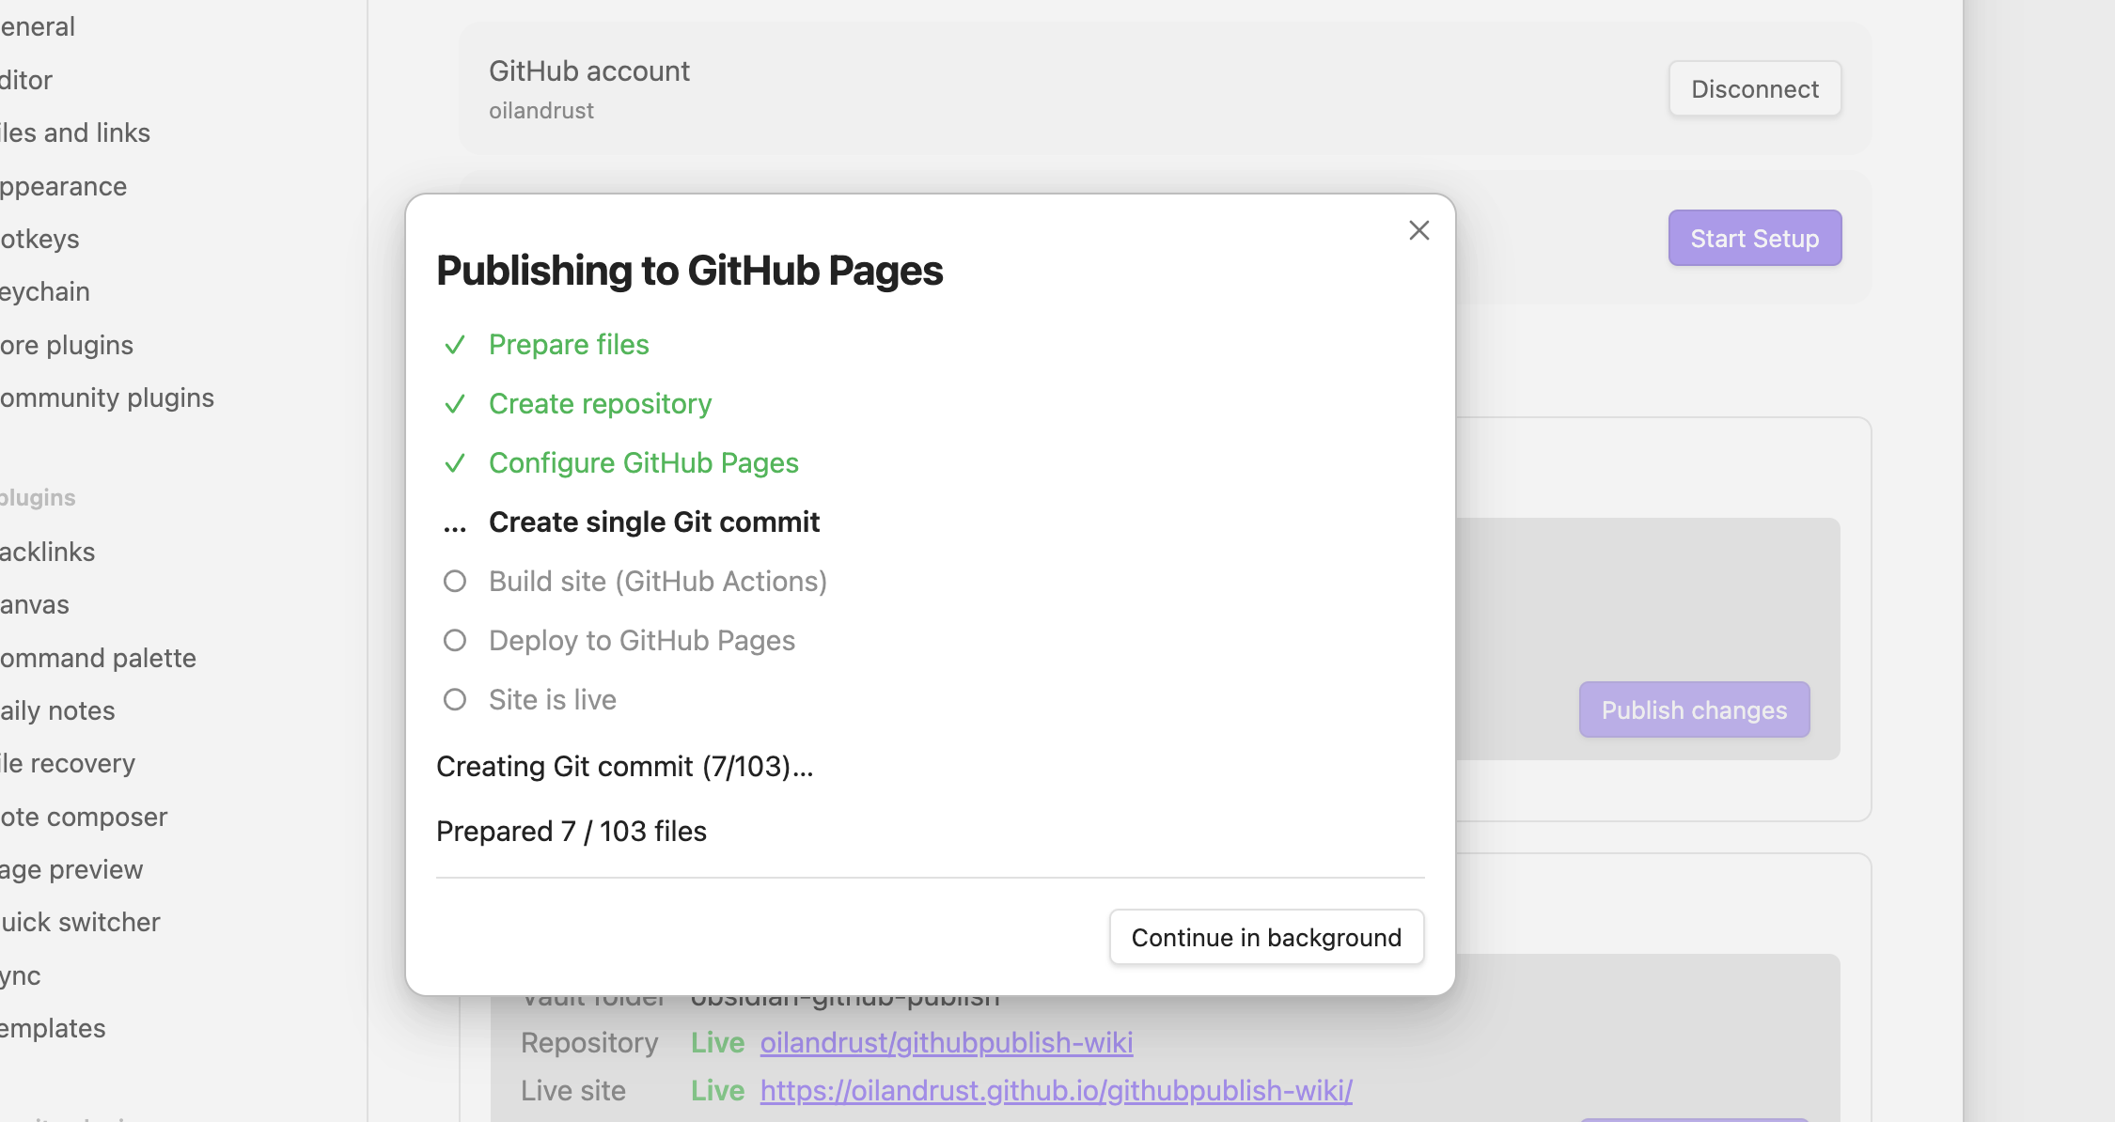The image size is (2115, 1122).
Task: Click the 'Create single Git commit' step text
Action: [654, 522]
